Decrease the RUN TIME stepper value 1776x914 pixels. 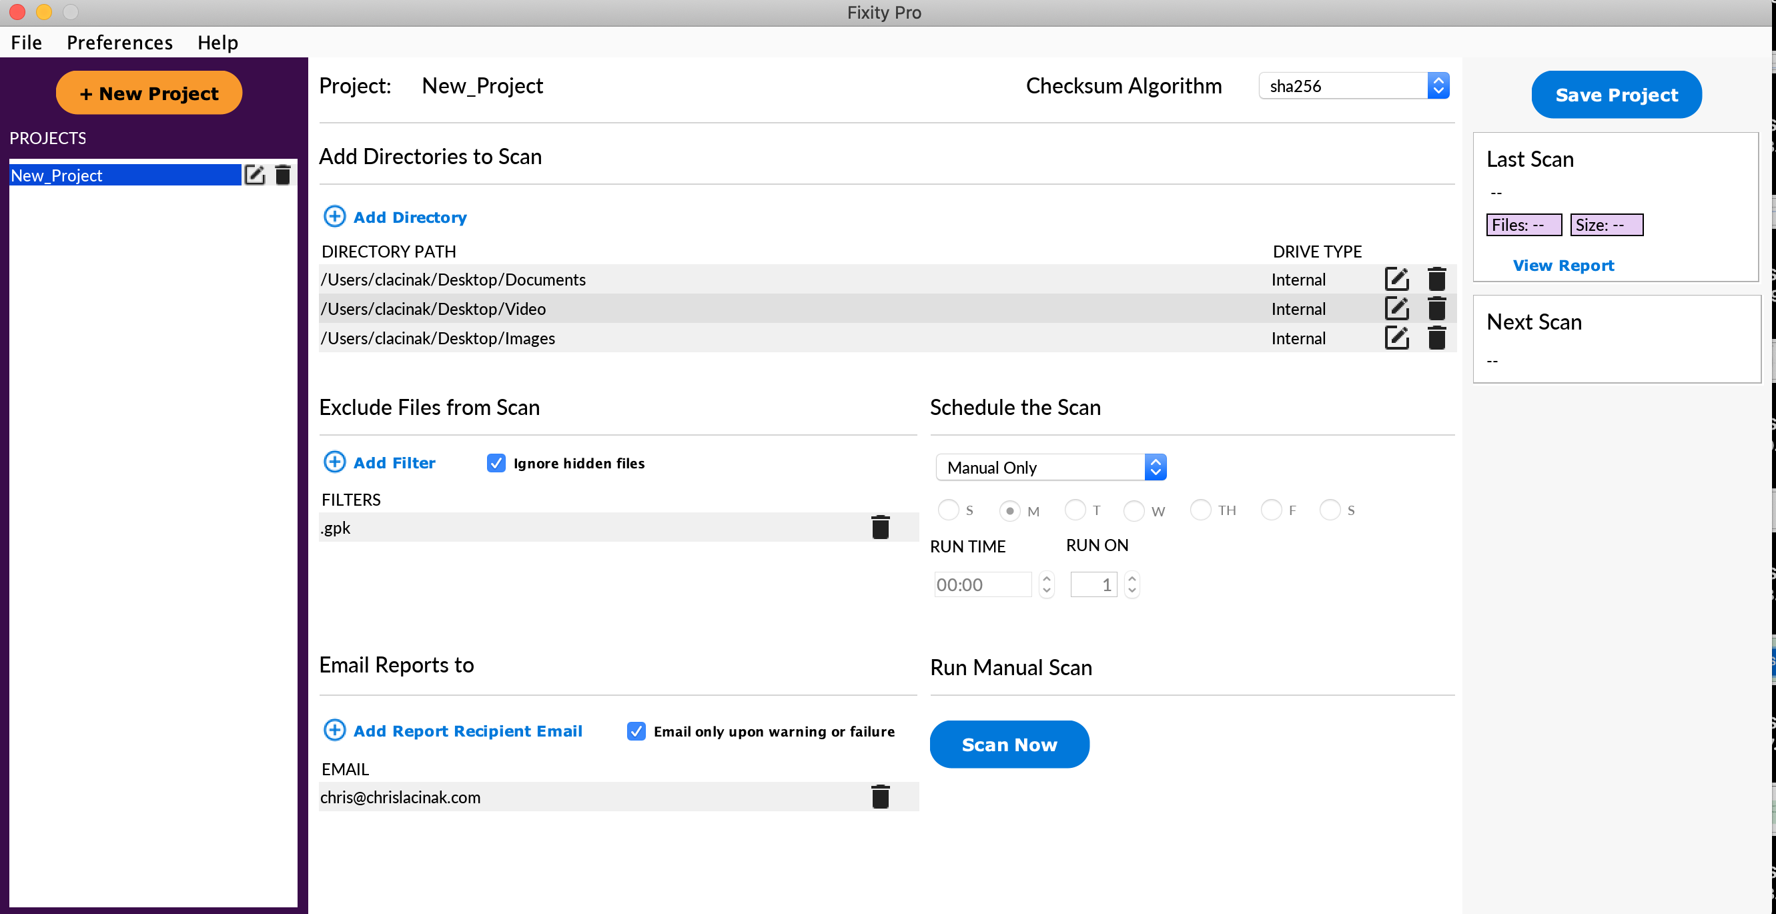click(1047, 590)
